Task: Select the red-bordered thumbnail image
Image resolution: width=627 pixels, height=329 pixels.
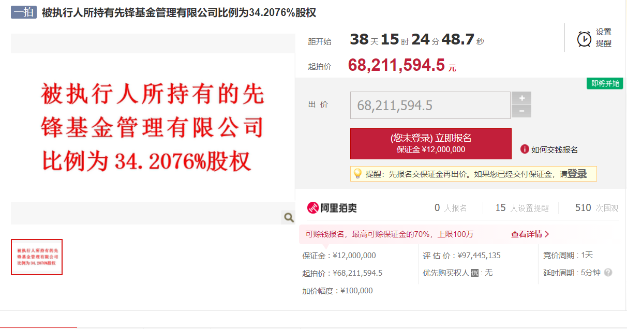Action: pos(37,257)
